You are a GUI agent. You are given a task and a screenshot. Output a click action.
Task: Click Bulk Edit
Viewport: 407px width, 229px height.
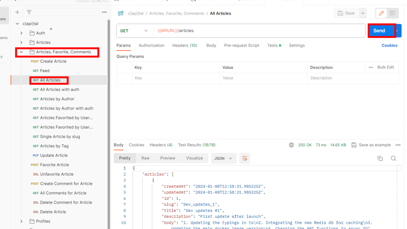[386, 67]
